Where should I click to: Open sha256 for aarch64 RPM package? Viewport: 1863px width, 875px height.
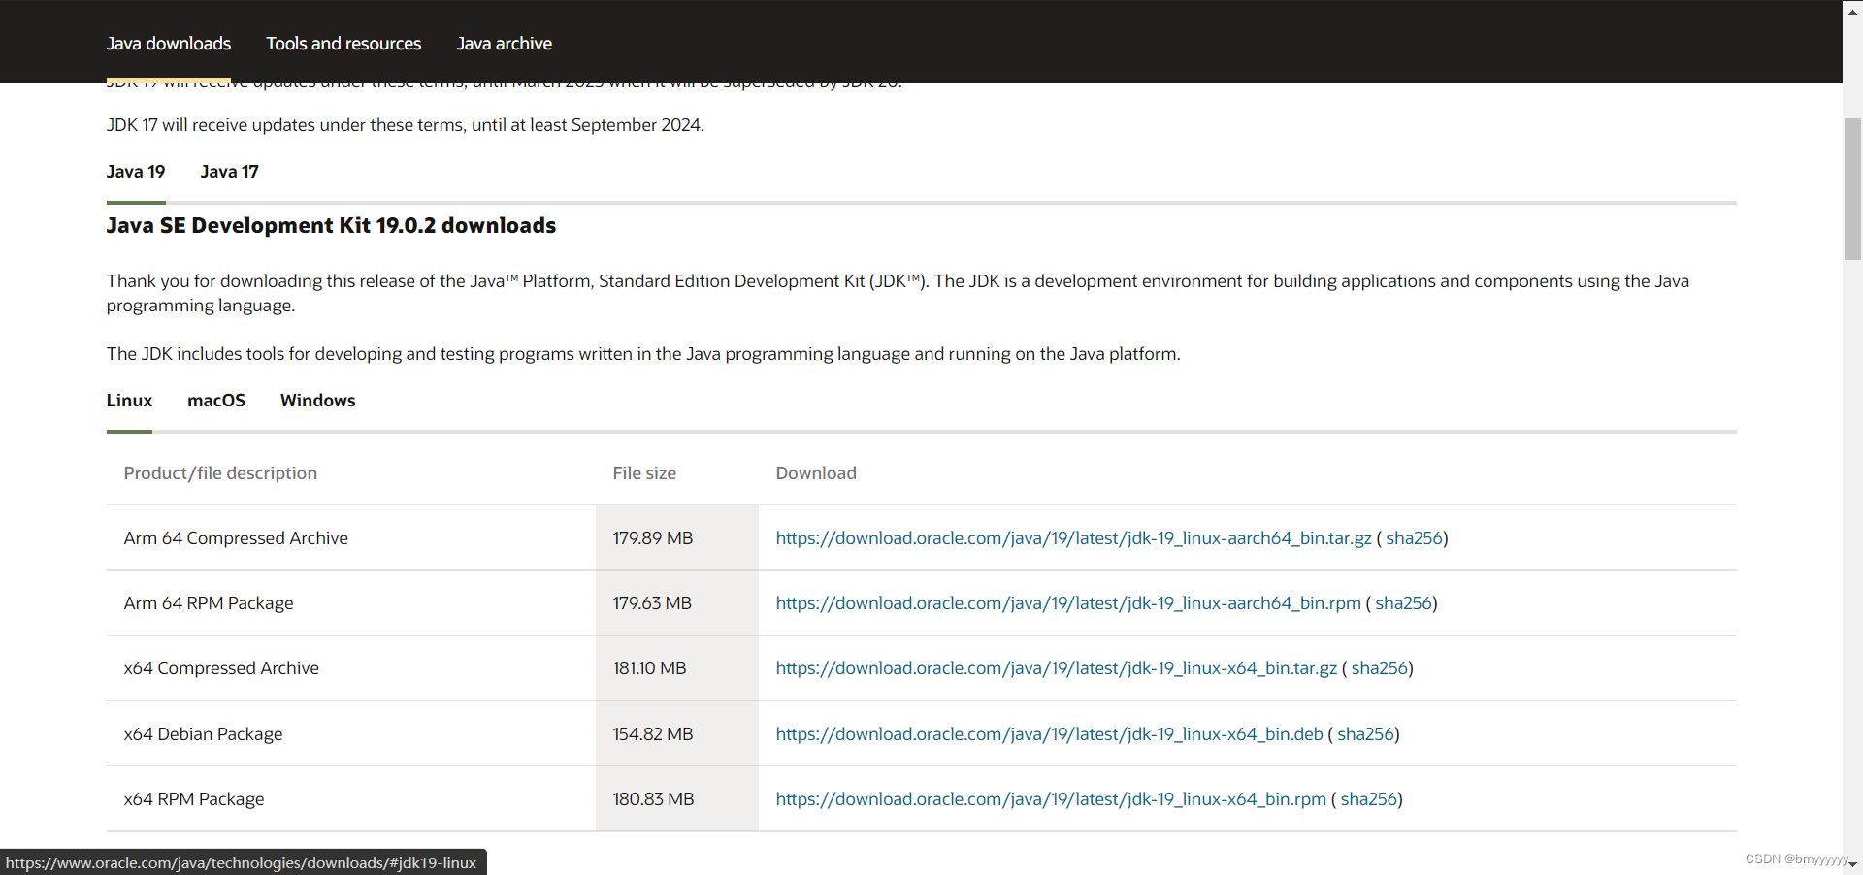[1403, 603]
